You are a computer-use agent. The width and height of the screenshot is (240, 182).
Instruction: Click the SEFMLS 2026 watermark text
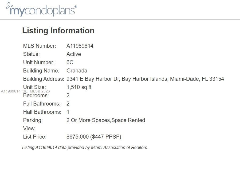coord(36,91)
